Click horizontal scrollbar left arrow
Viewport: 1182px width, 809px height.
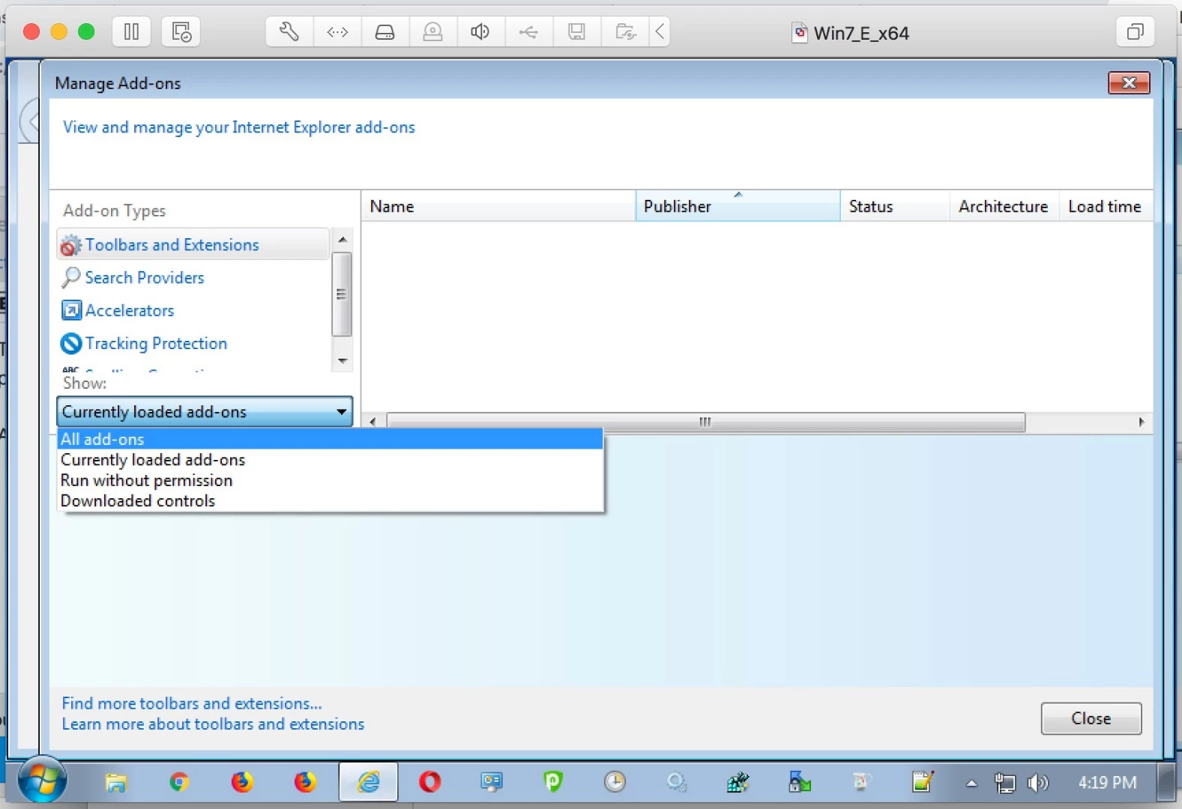[373, 422]
